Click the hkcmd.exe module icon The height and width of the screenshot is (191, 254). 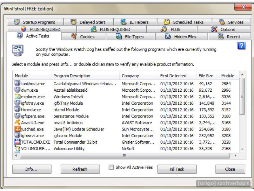[17, 109]
